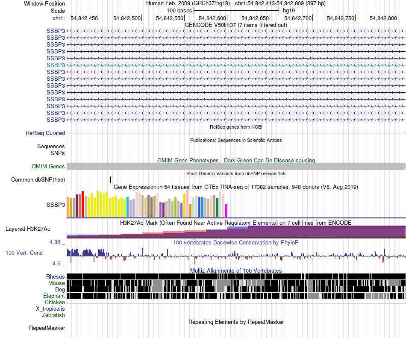The height and width of the screenshot is (338, 406).
Task: Click the red bar in GTEx expression chart
Action: (82, 204)
